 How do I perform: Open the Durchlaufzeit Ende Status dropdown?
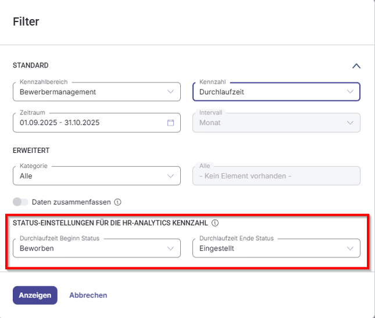tap(276, 248)
